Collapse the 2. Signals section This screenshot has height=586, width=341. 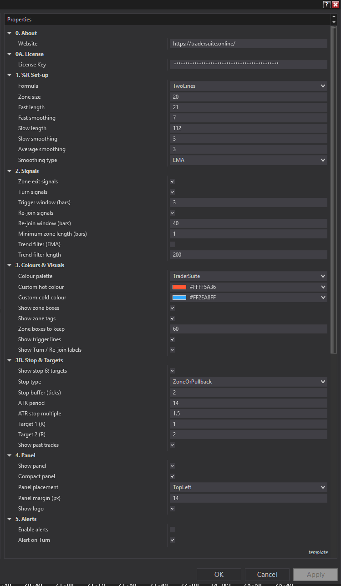point(10,171)
